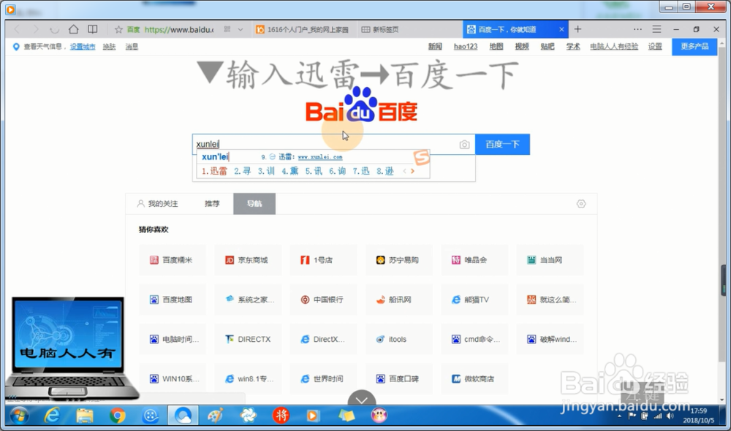Select the 推荐 tab
The width and height of the screenshot is (731, 431).
(212, 204)
